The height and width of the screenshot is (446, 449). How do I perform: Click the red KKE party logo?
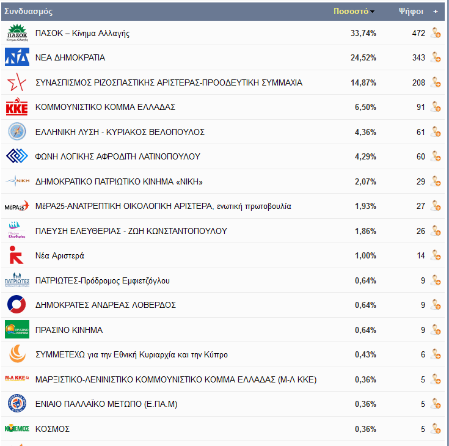coord(17,106)
